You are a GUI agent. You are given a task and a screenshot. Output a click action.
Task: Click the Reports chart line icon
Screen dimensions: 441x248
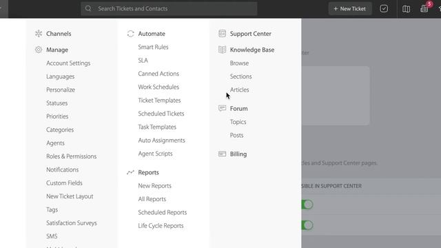pyautogui.click(x=130, y=172)
